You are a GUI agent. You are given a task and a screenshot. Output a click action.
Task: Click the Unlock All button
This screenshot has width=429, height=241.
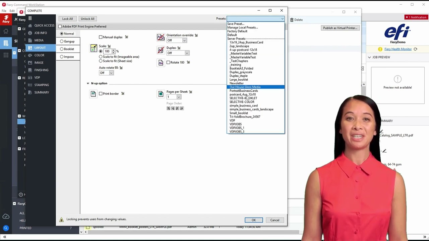87,19
